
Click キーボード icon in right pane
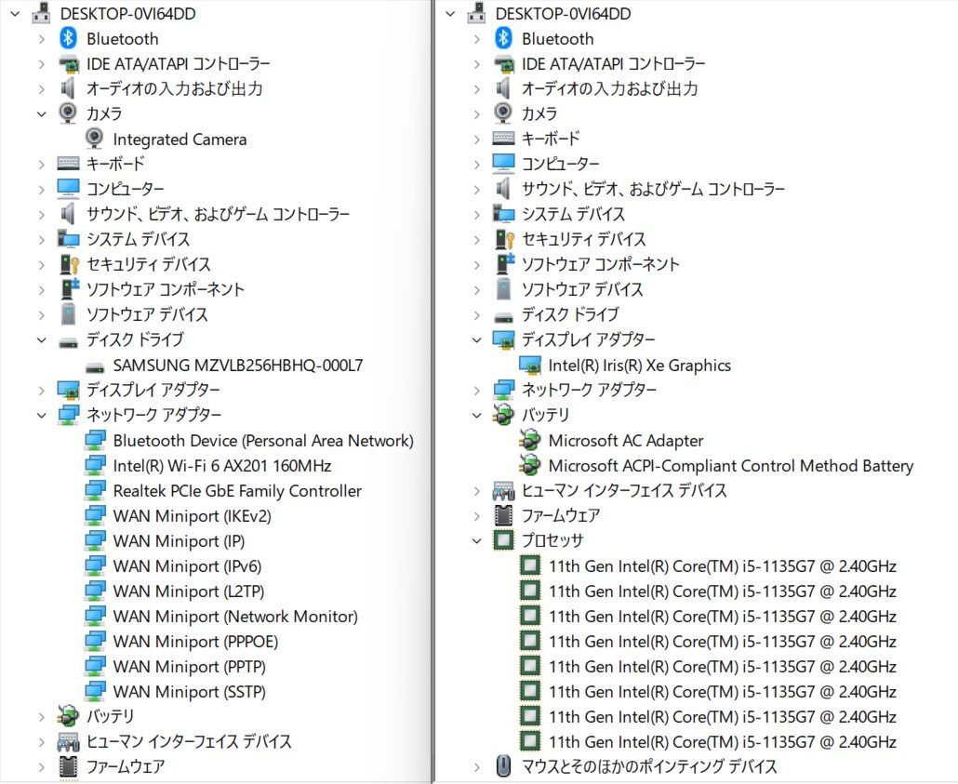pos(503,139)
